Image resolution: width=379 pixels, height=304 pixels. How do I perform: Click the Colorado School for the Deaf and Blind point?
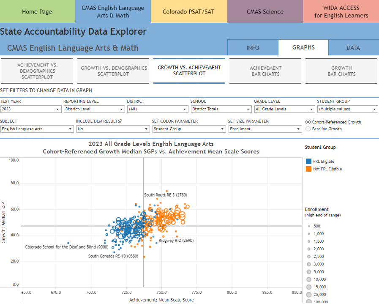pos(68,243)
